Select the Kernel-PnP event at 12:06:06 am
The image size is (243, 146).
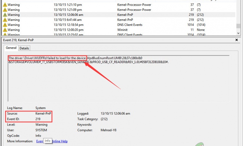[119, 15]
